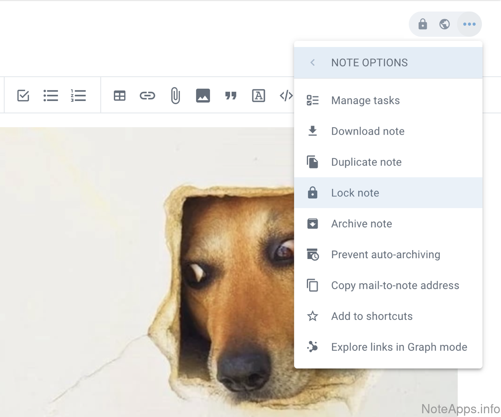Click the hyperlink insert icon
The width and height of the screenshot is (501, 417).
[147, 96]
